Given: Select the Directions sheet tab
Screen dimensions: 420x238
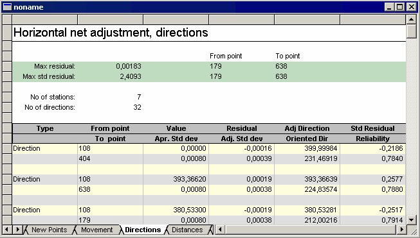Looking at the screenshot, I should click(143, 230).
